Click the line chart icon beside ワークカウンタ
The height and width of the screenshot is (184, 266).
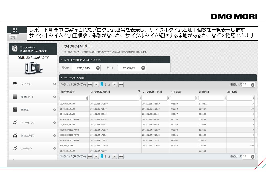click(15, 122)
